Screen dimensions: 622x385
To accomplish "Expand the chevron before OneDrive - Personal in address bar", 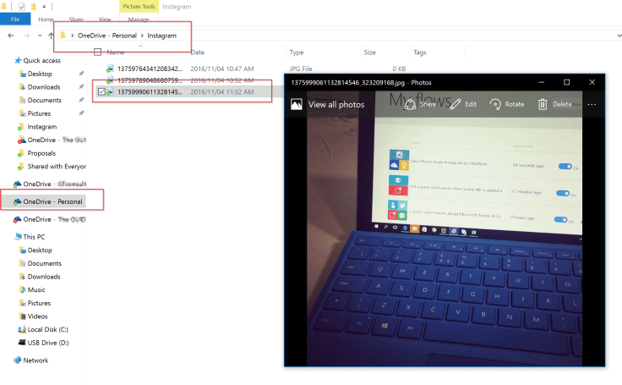I will (x=73, y=36).
